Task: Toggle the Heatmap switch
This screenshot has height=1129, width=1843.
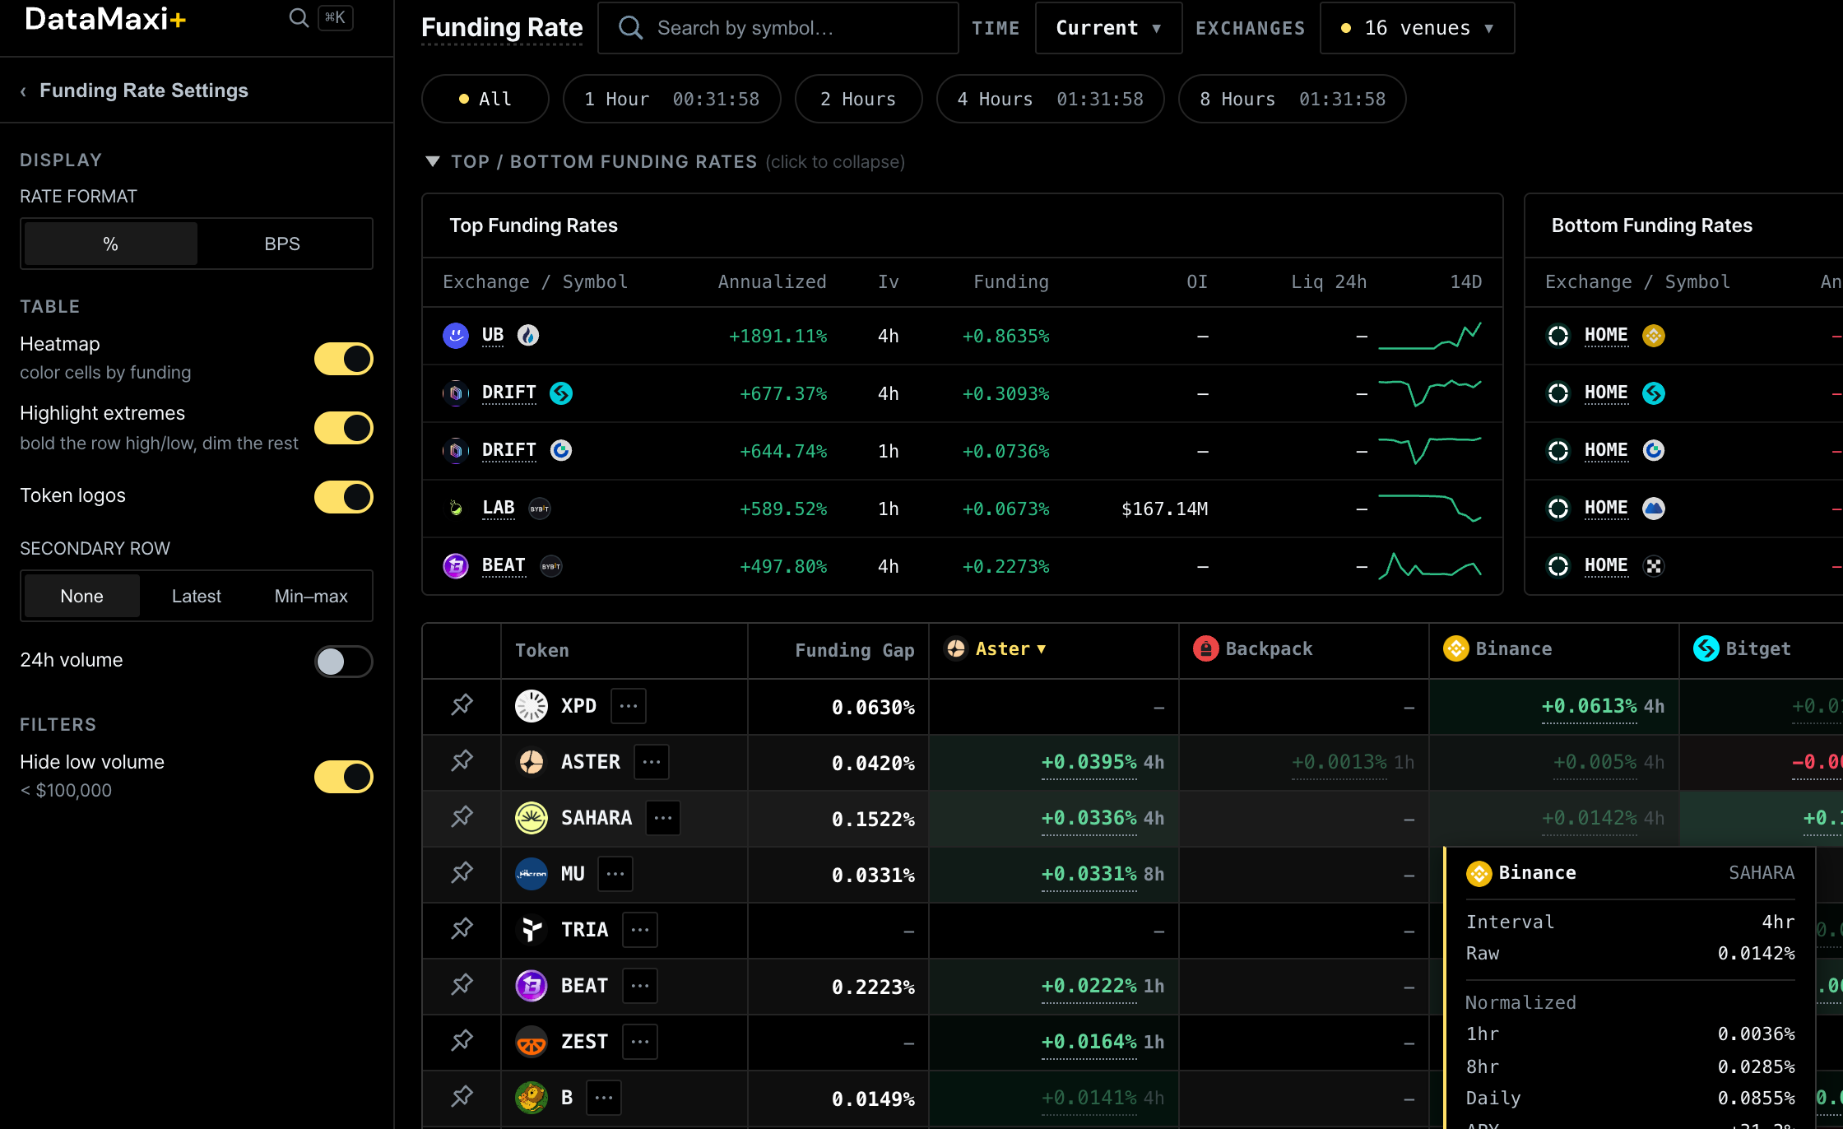Action: (344, 359)
